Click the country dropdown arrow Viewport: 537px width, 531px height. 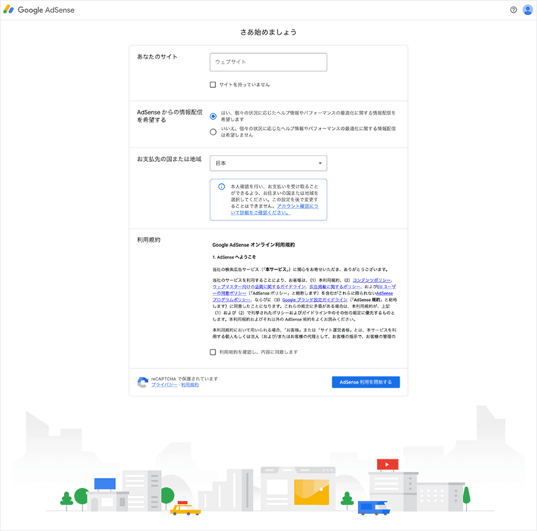pyautogui.click(x=320, y=162)
